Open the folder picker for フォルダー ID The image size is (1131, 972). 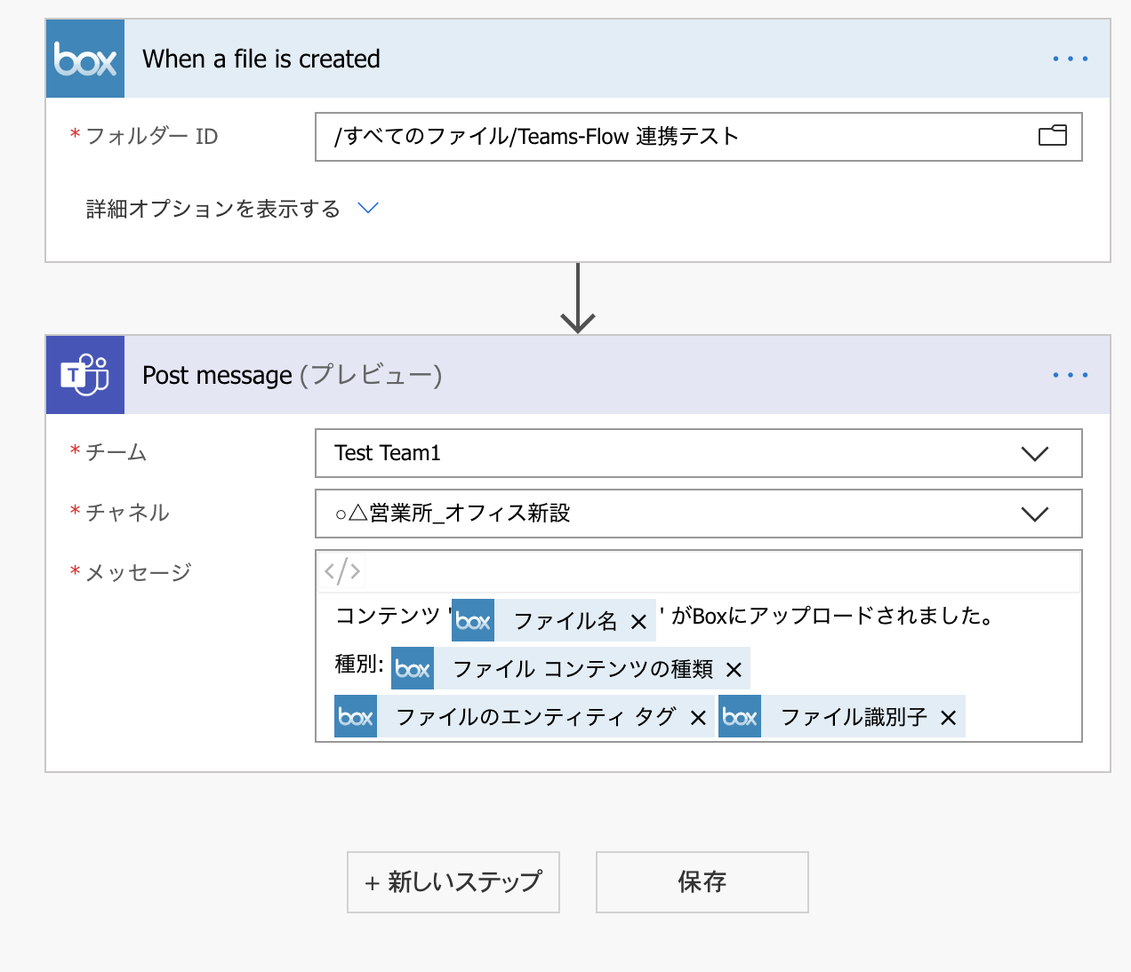tap(1053, 136)
